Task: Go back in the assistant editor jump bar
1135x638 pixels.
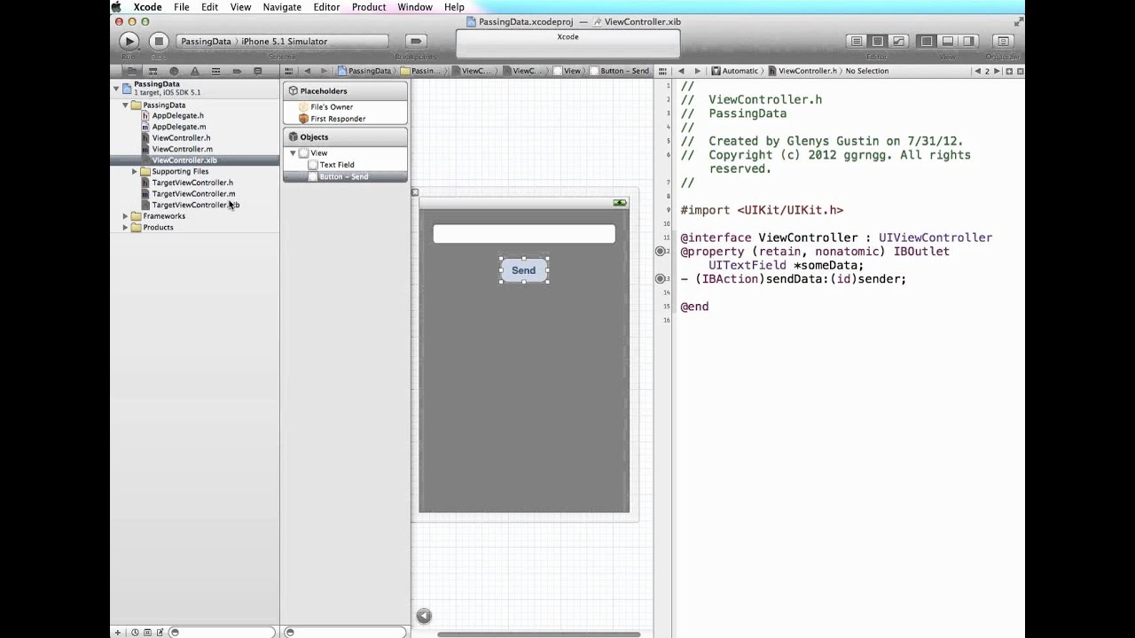Action: 681,71
